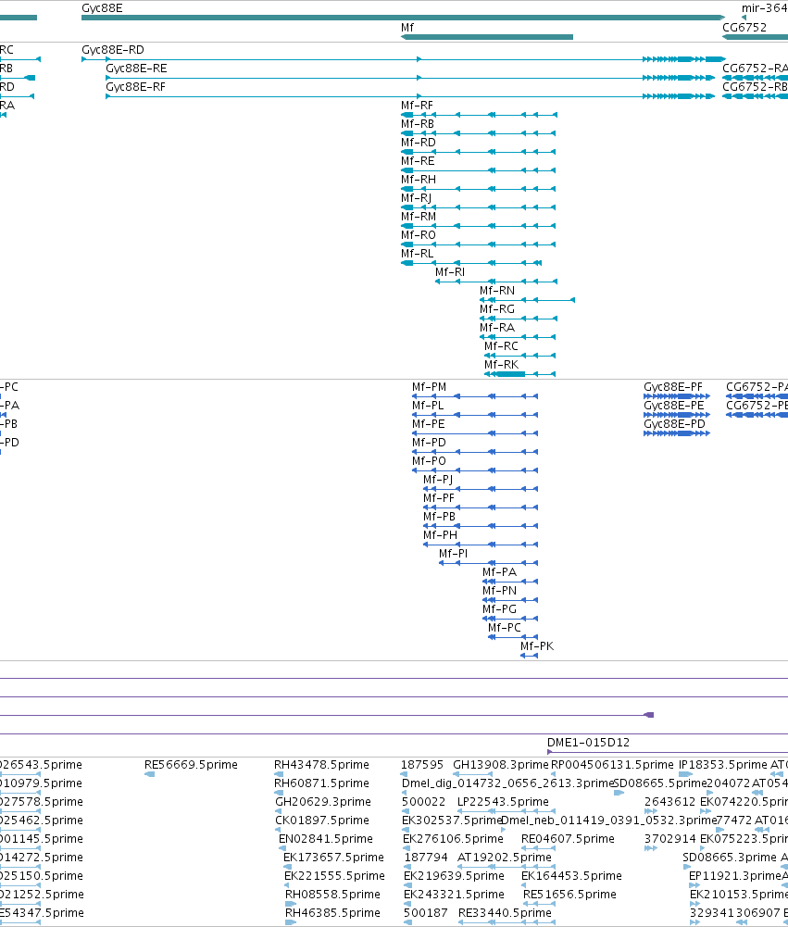Select the RE56669.5prime EST label
Image resolution: width=788 pixels, height=927 pixels.
click(x=191, y=765)
